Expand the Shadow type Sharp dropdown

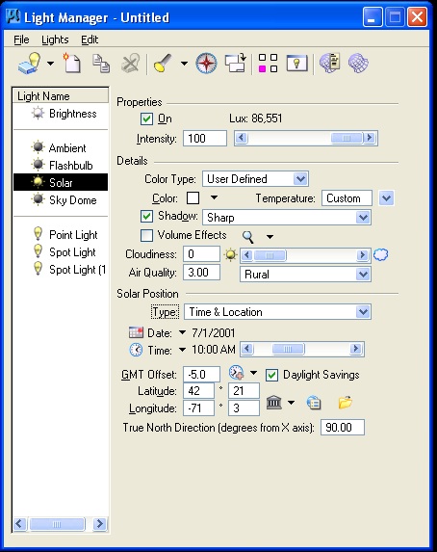pos(287,218)
